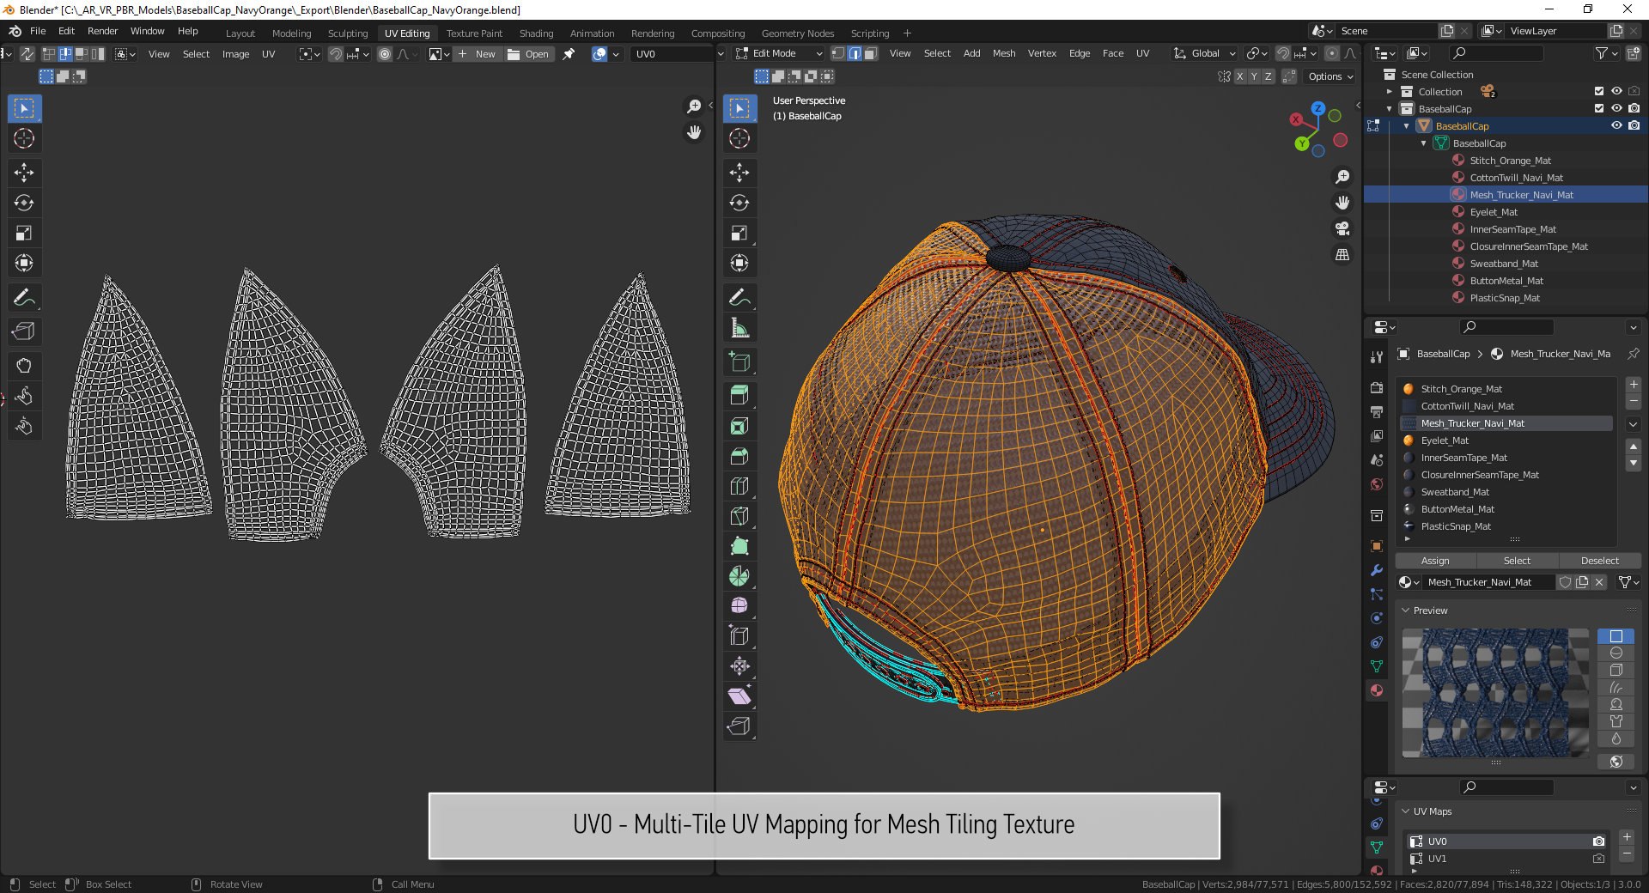This screenshot has width=1649, height=893.
Task: Switch to the Shading workspace tab
Action: (536, 33)
